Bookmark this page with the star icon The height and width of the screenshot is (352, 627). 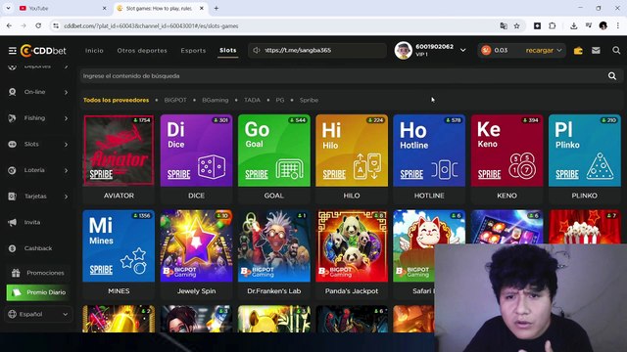[x=516, y=26]
